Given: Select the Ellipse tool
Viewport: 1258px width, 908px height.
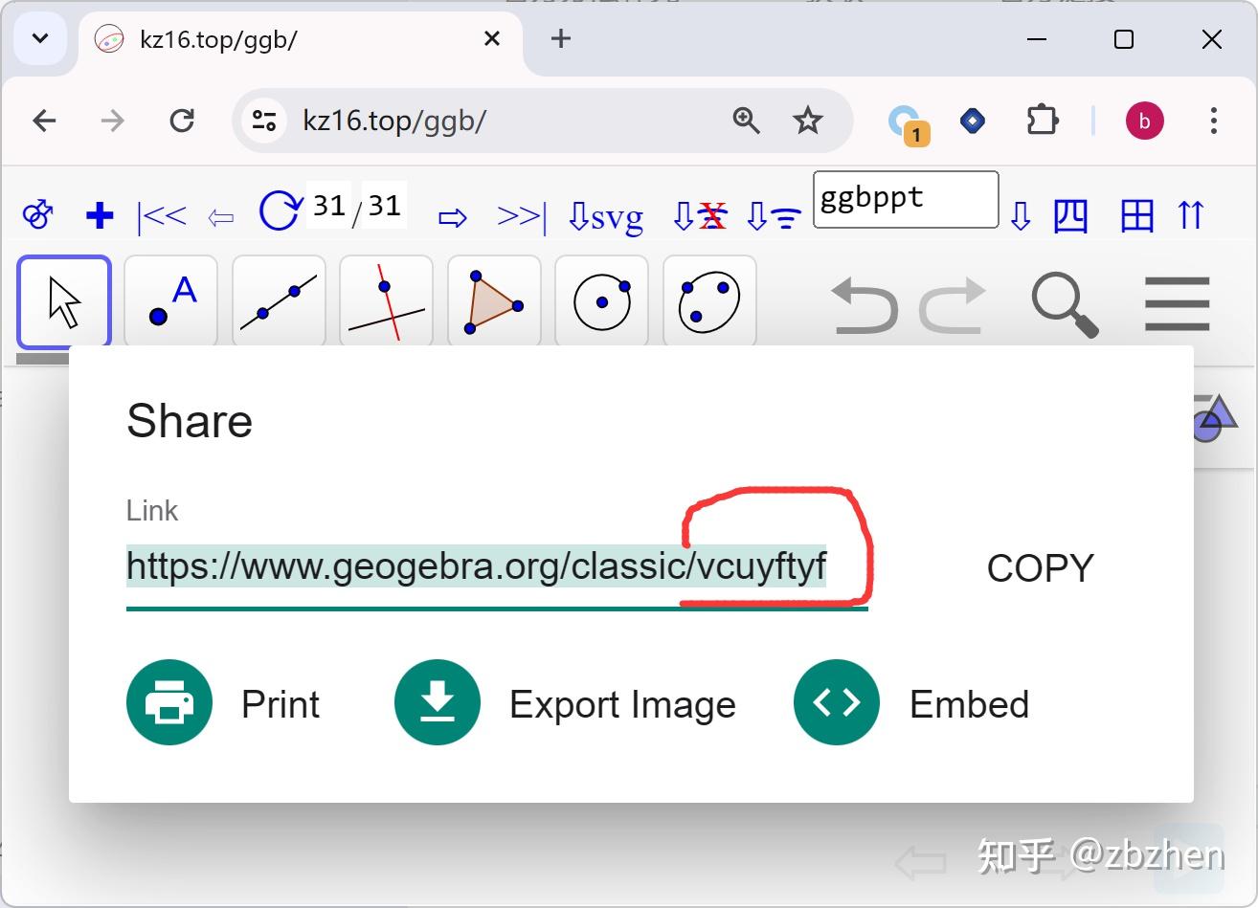Looking at the screenshot, I should point(708,299).
